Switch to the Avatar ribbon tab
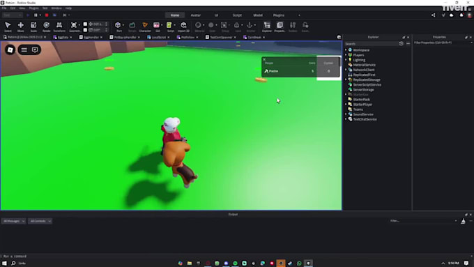This screenshot has height=267, width=474. (x=196, y=15)
